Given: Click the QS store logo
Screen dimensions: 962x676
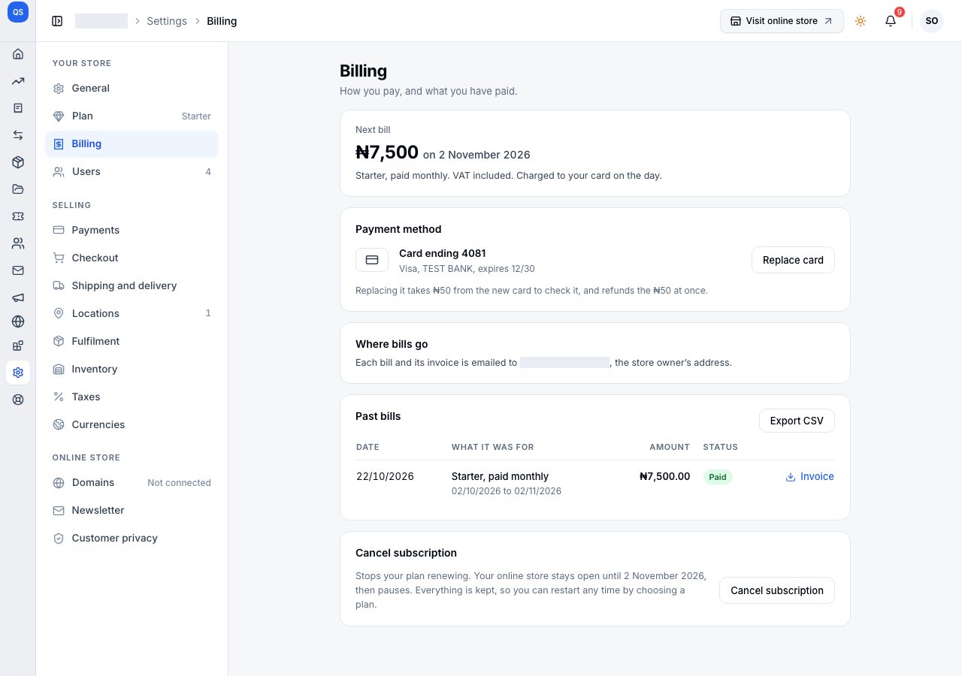Looking at the screenshot, I should [x=18, y=12].
